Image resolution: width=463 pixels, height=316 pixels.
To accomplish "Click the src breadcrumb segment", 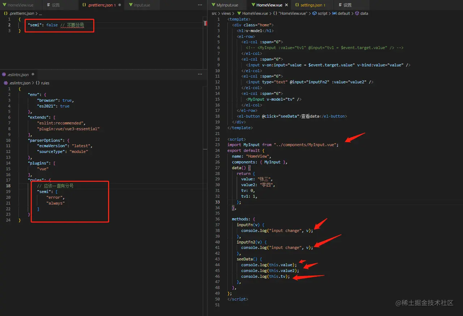I will click(x=214, y=13).
